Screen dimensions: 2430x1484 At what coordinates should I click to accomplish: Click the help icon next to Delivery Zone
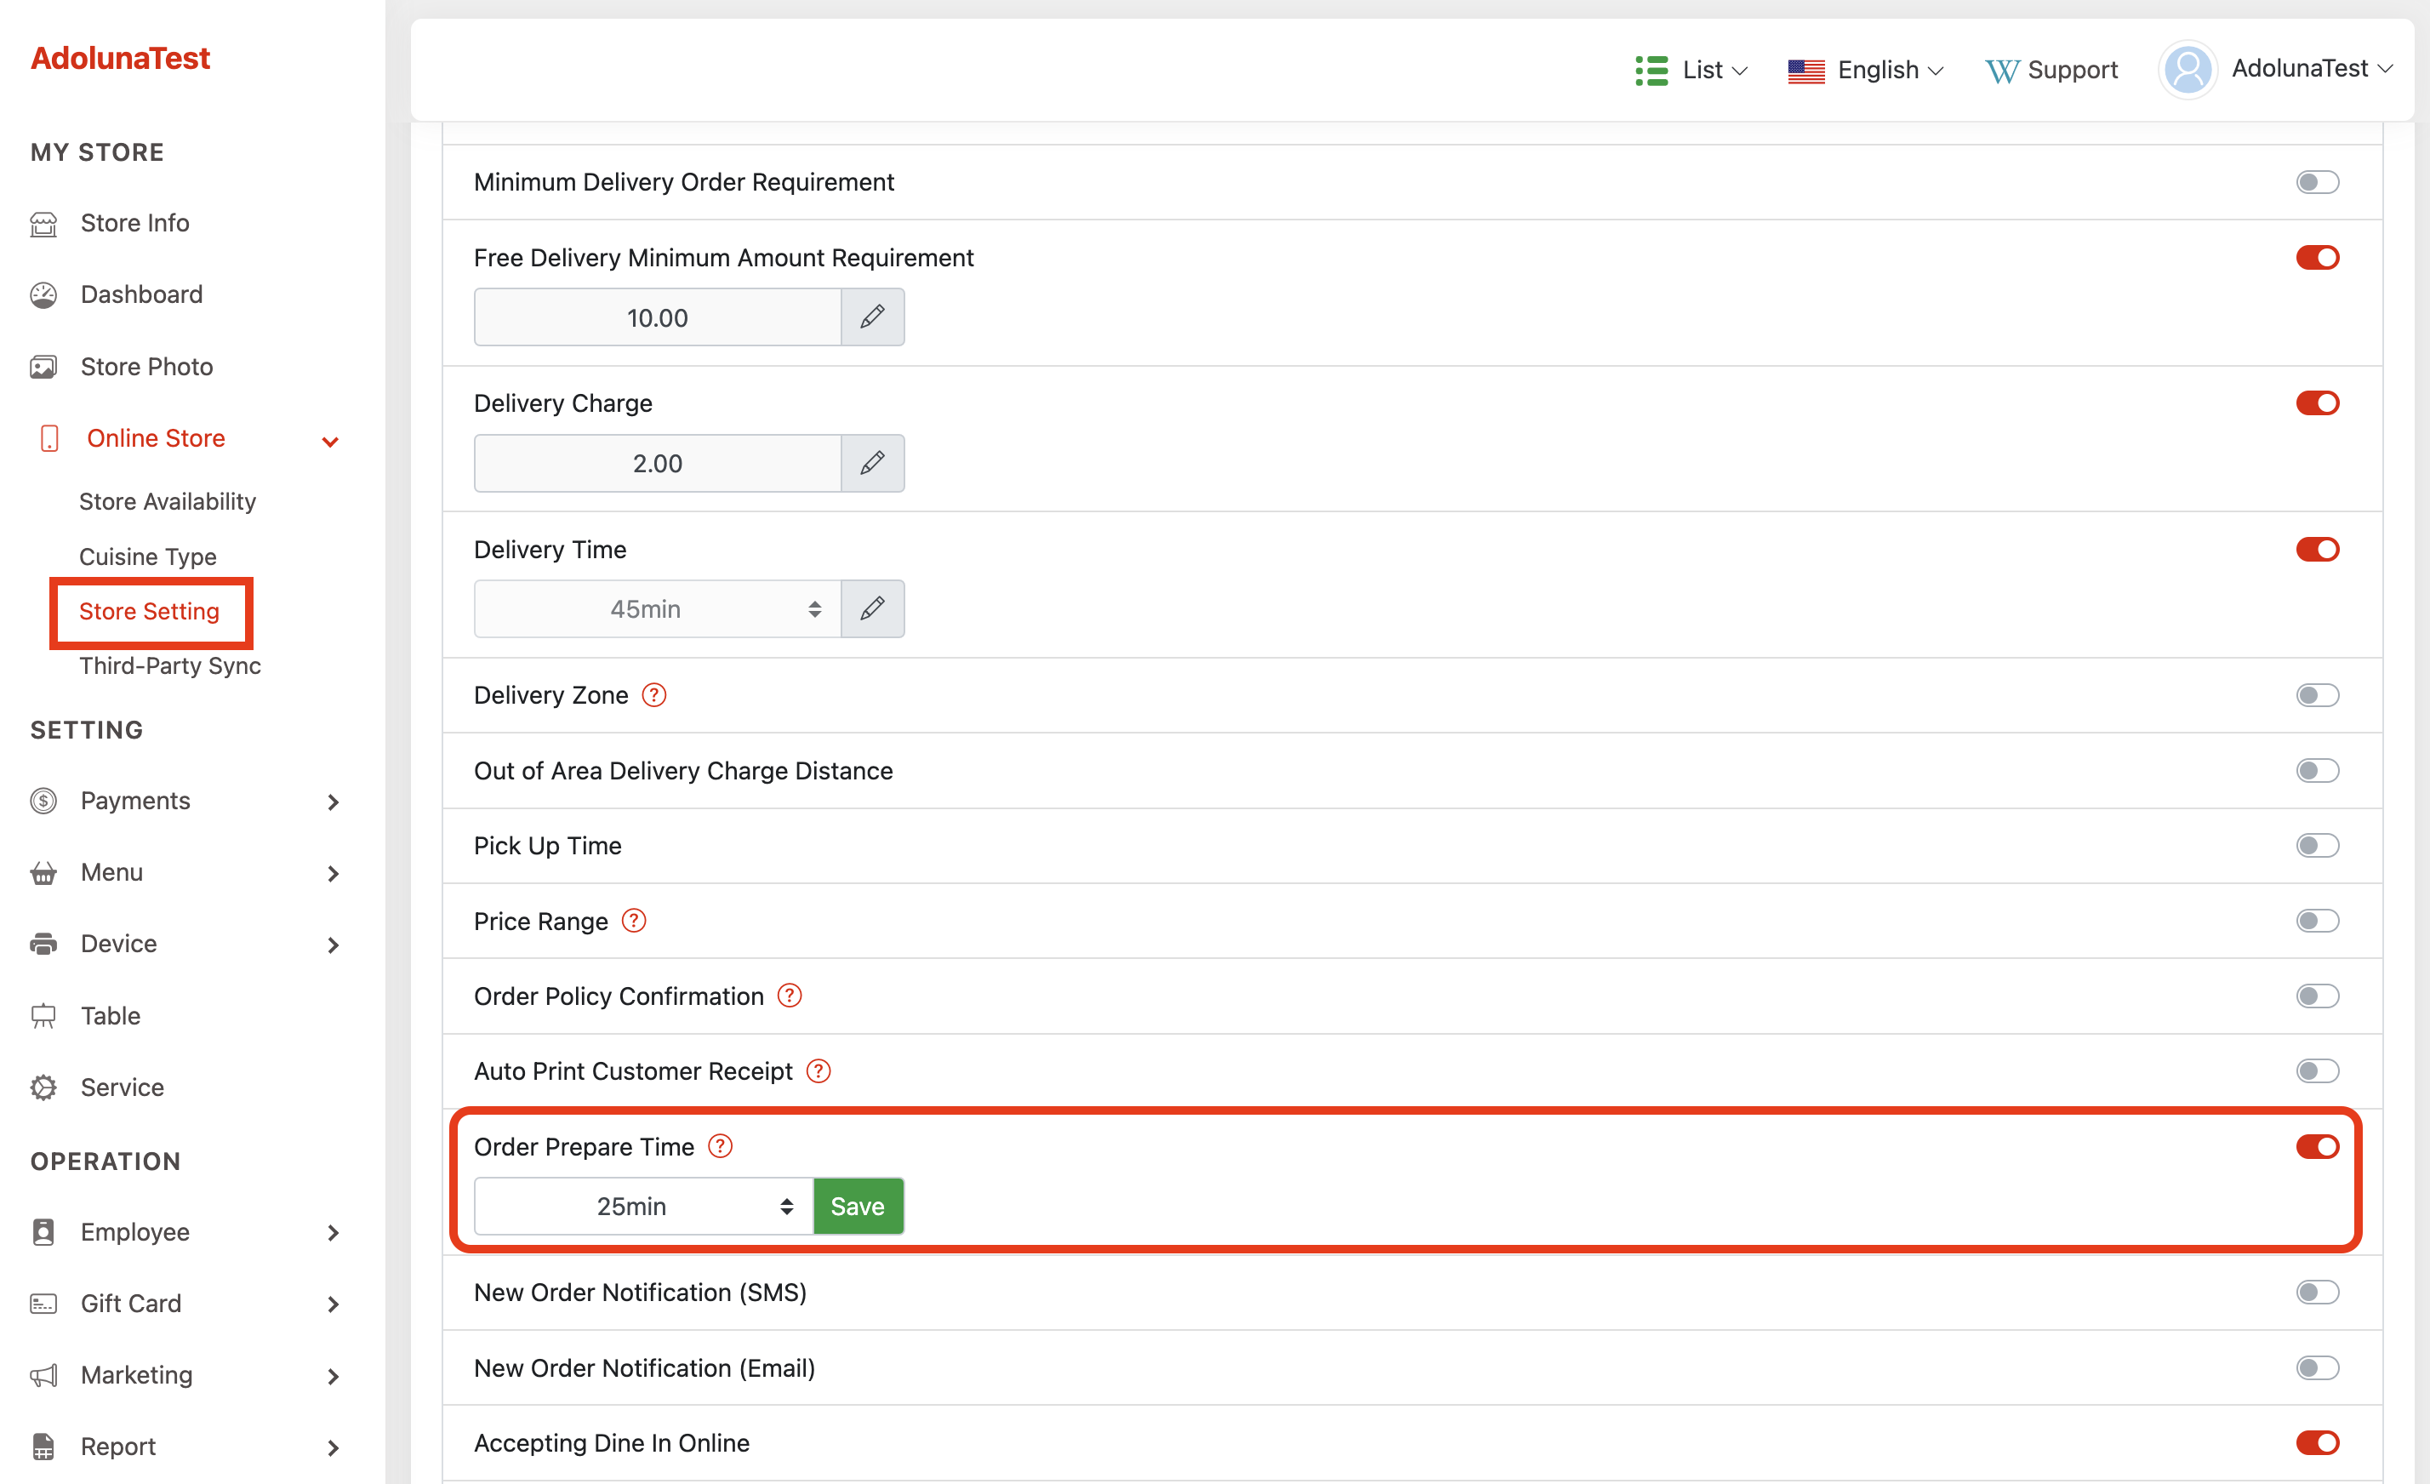(x=653, y=695)
